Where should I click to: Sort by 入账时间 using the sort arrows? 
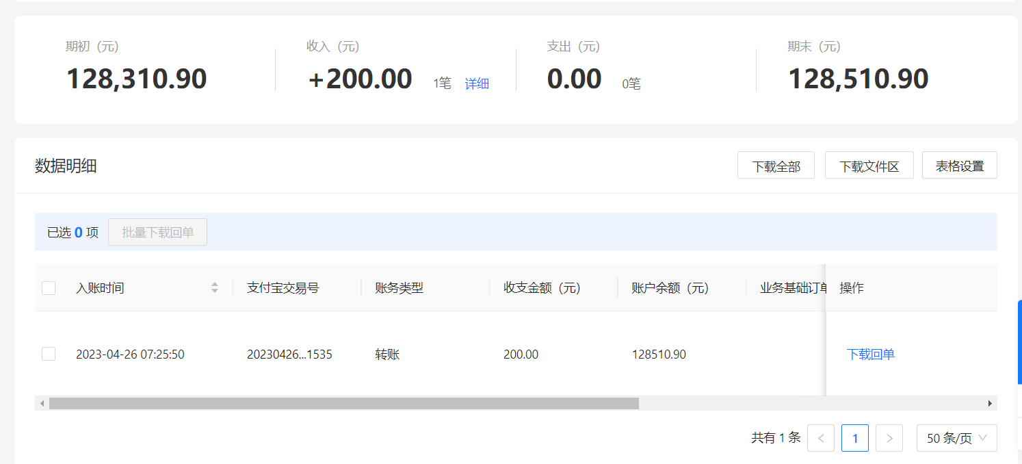[215, 288]
